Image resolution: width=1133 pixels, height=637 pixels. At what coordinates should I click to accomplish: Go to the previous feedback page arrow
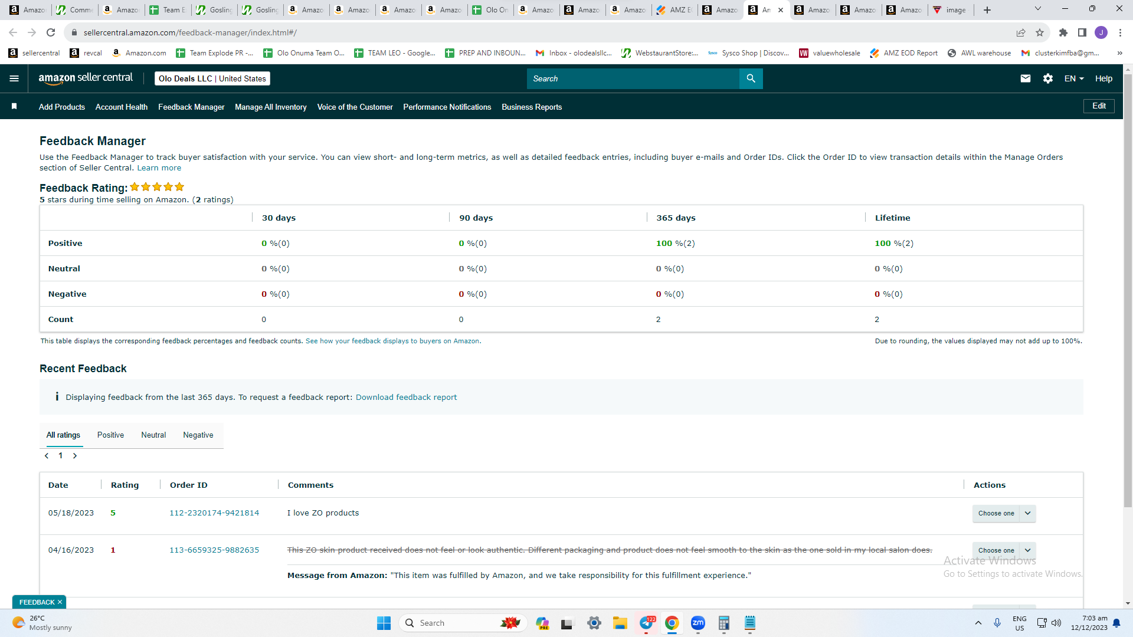point(47,456)
